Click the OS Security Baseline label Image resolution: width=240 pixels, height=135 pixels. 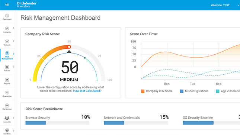(198, 118)
